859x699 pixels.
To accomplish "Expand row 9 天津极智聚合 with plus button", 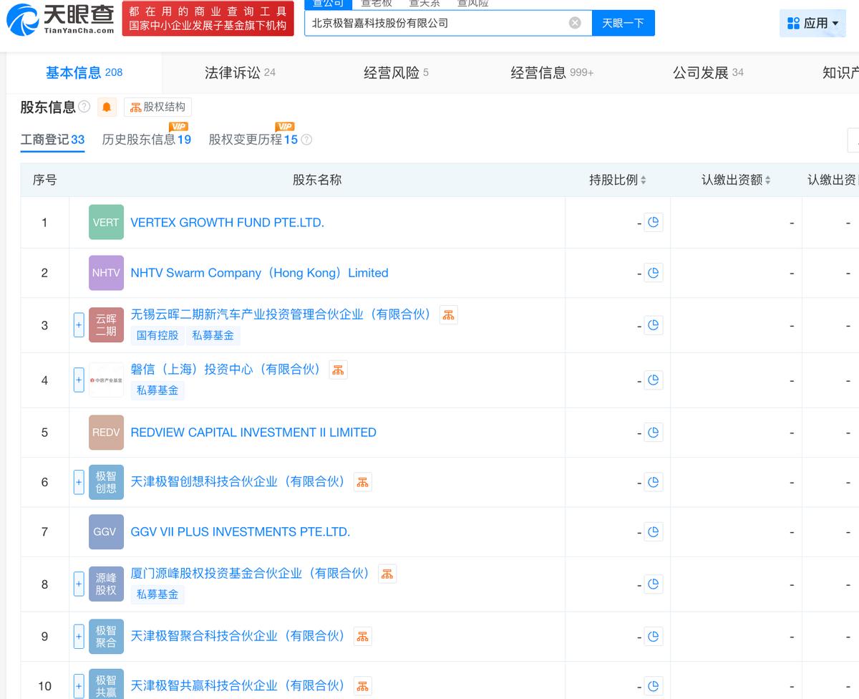I will pos(79,636).
